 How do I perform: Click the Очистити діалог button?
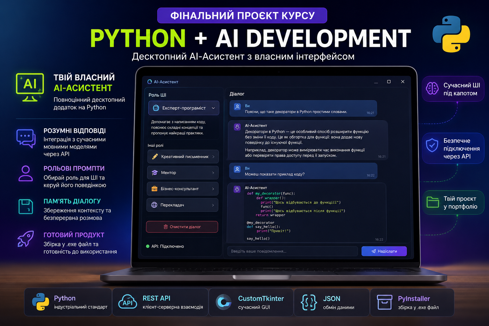pos(182,227)
